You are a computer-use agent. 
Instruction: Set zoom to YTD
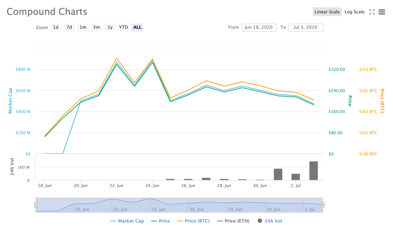click(123, 27)
